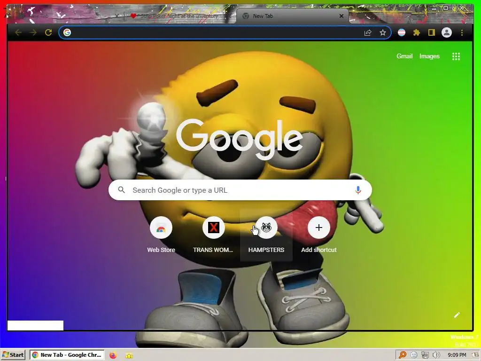Click the share page icon in address bar
This screenshot has width=481, height=361.
tap(367, 32)
